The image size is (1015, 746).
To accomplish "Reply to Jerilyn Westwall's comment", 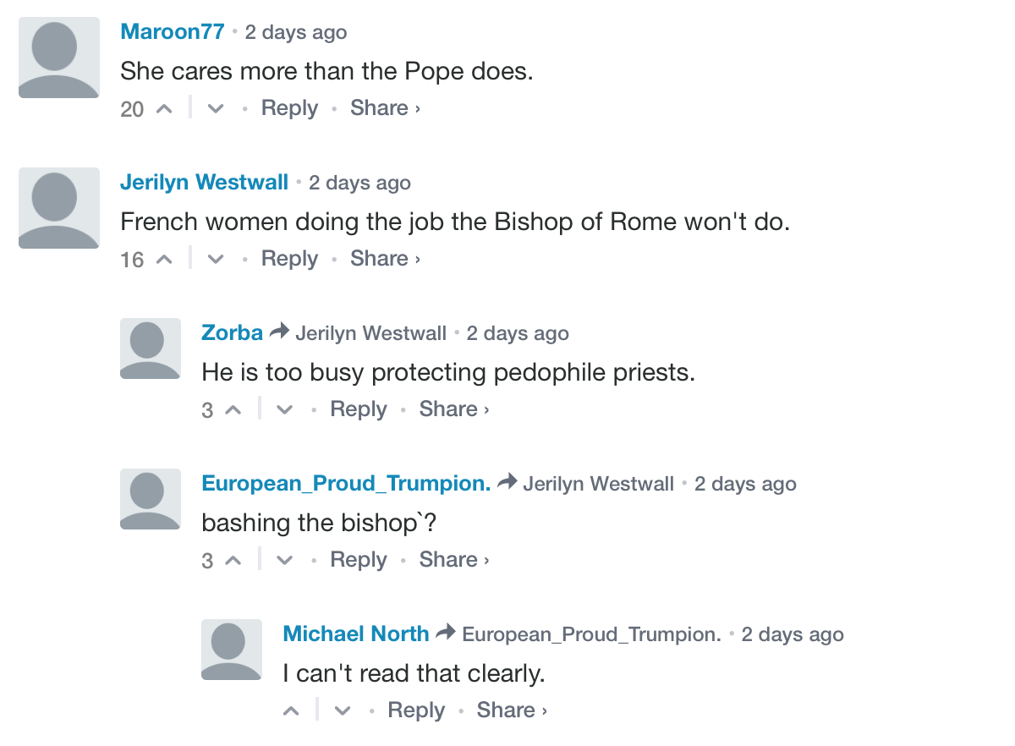I will 289,259.
